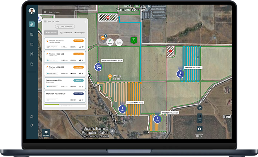The height and width of the screenshot is (157, 258).
Task: Open the Layers panel button
Action: 46,132
